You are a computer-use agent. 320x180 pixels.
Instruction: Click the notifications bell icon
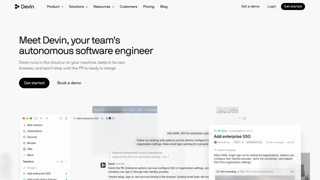pyautogui.click(x=66, y=118)
